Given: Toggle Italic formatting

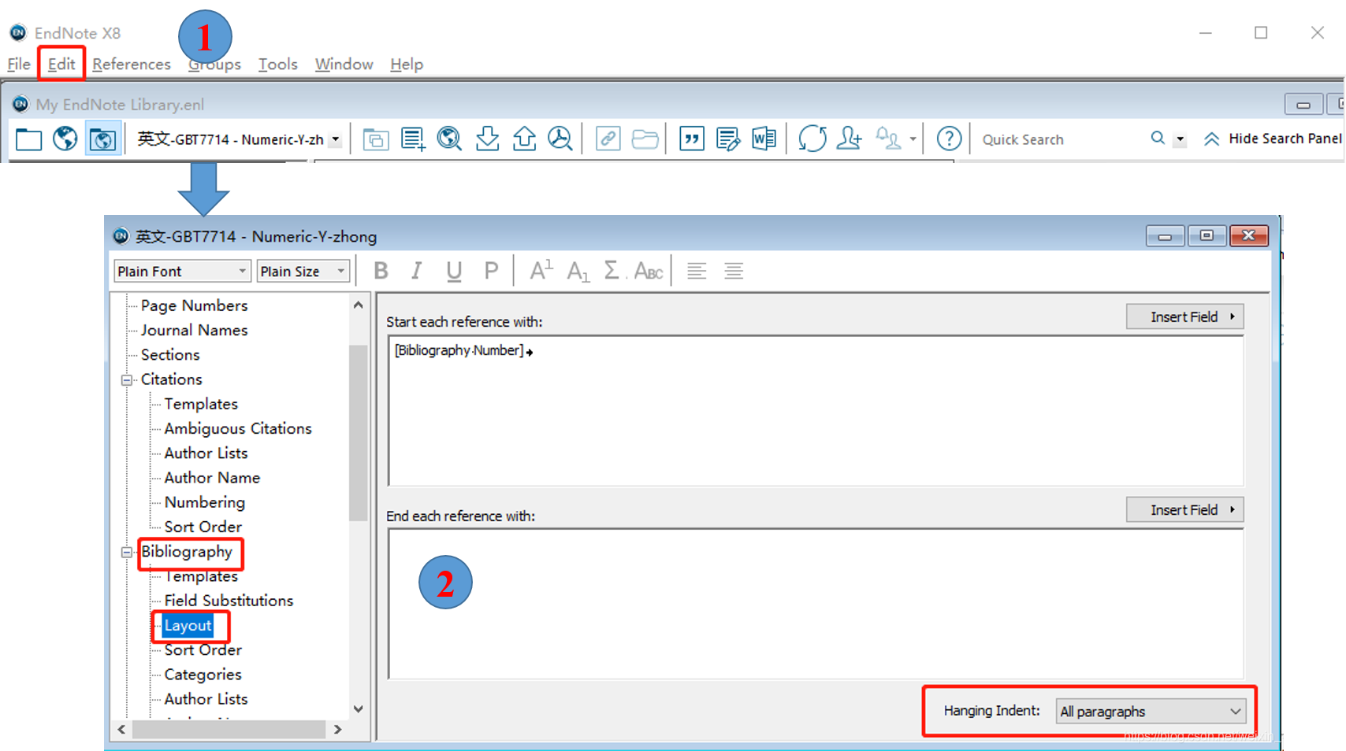Looking at the screenshot, I should [x=416, y=272].
